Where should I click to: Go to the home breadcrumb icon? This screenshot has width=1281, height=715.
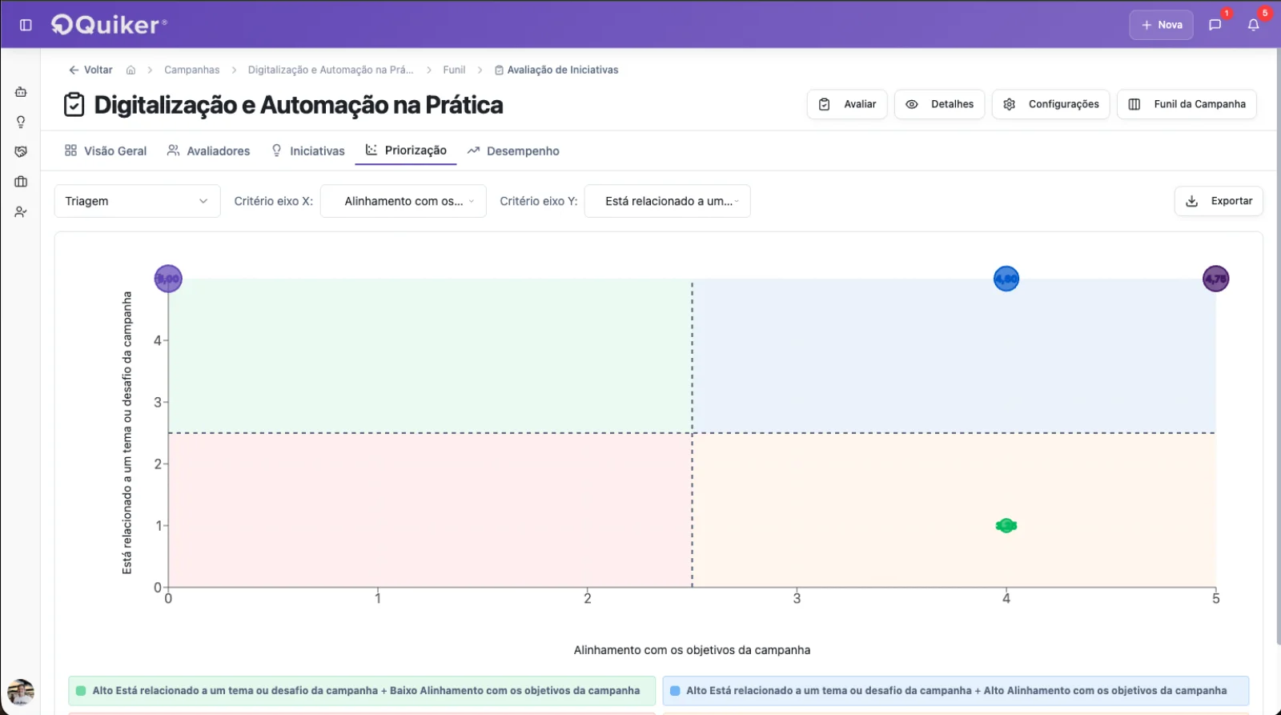click(131, 70)
